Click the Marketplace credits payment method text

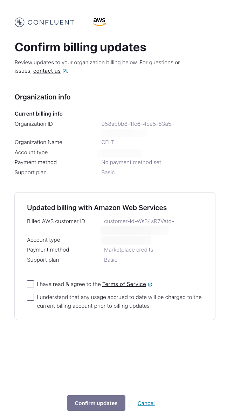point(129,249)
